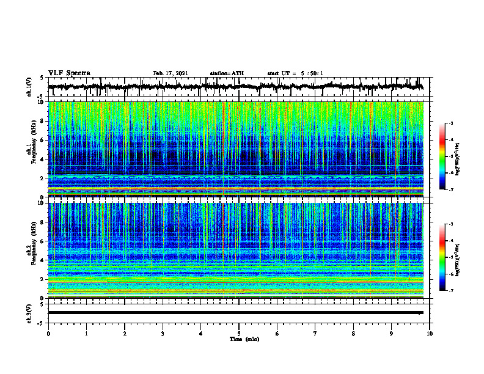Click the '1' tick on the time axis
This screenshot has width=484, height=374.
(x=86, y=334)
